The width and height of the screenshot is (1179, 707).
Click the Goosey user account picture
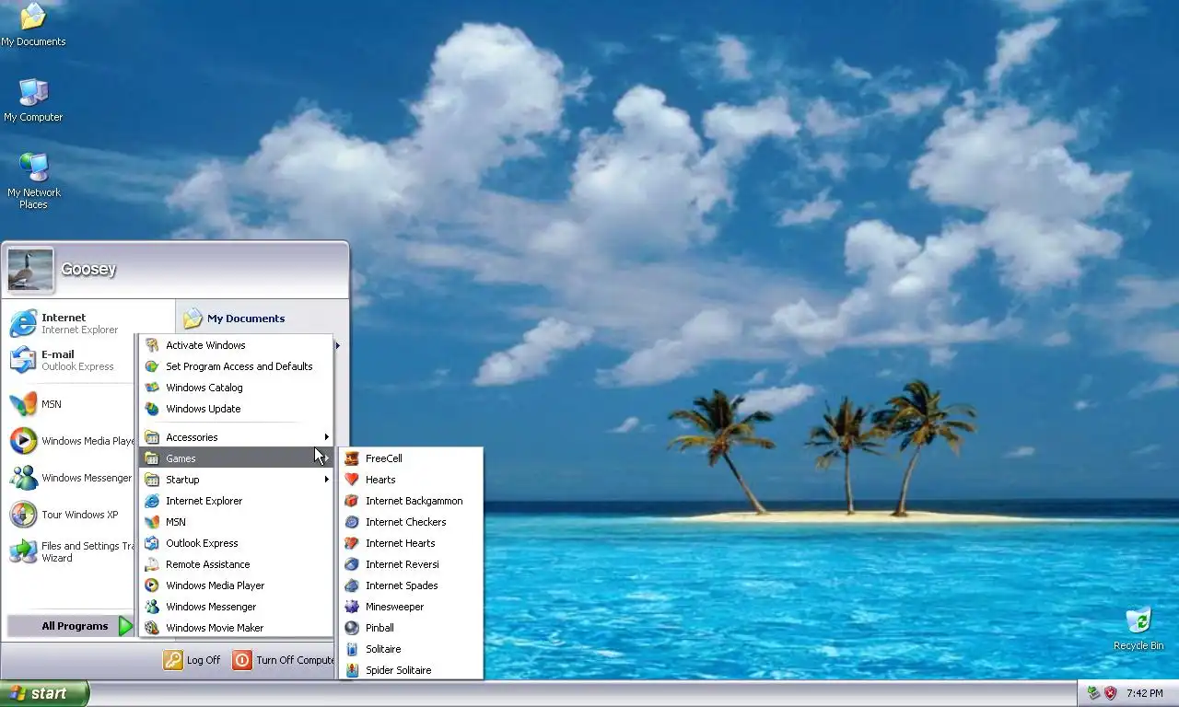[x=30, y=270]
